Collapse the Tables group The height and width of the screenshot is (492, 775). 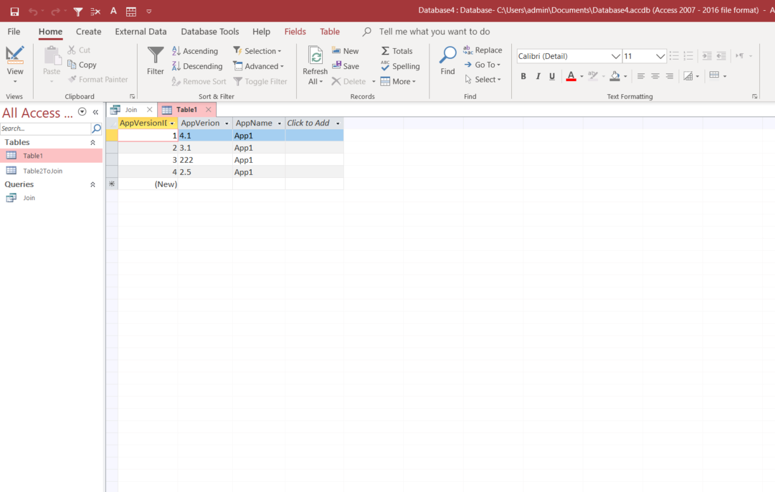(93, 142)
